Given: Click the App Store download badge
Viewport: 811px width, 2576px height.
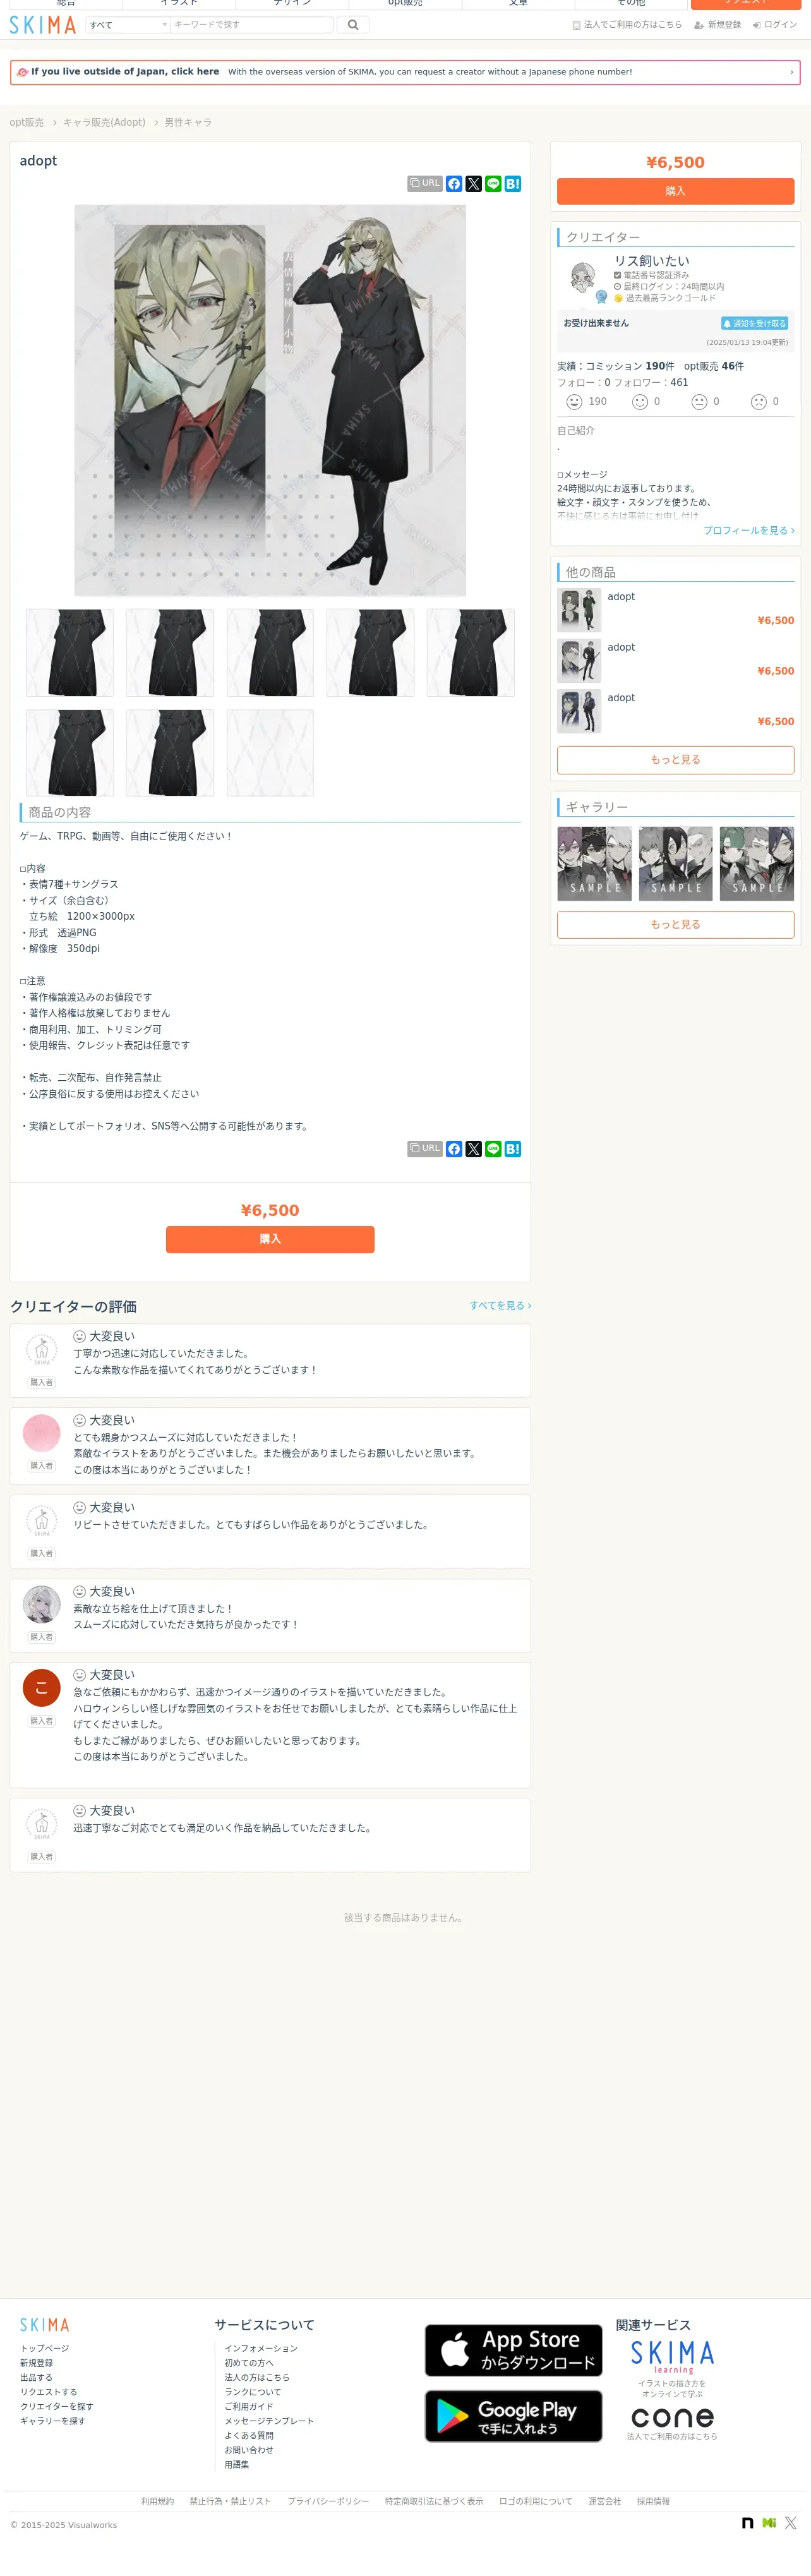Looking at the screenshot, I should 514,2351.
